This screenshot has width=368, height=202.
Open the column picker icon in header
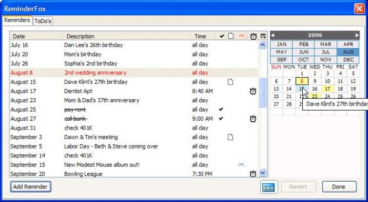pyautogui.click(x=263, y=36)
